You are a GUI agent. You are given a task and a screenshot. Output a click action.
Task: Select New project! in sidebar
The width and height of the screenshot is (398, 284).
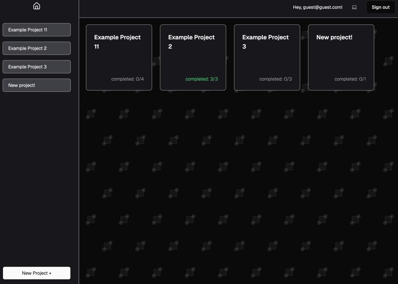(36, 85)
